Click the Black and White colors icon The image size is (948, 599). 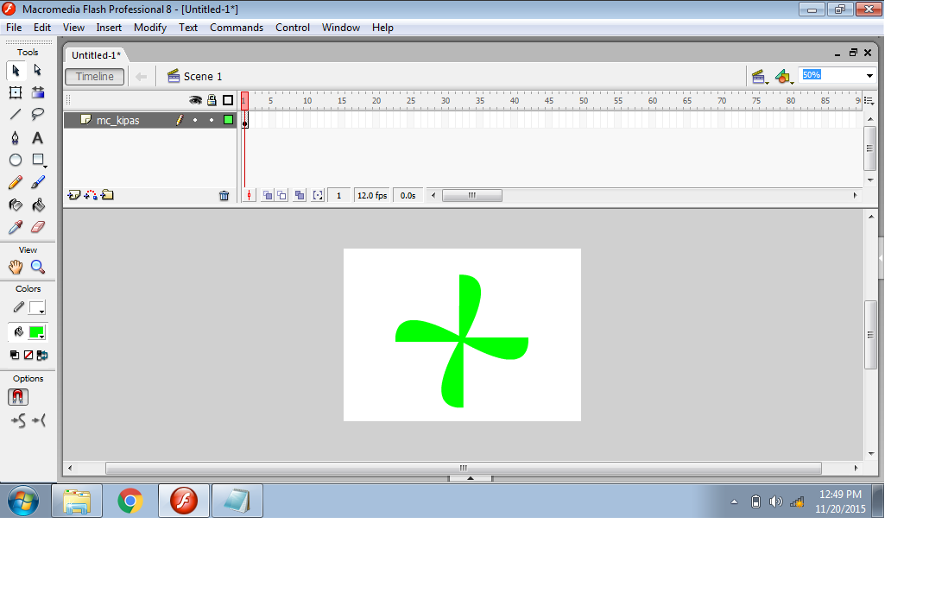[x=15, y=356]
